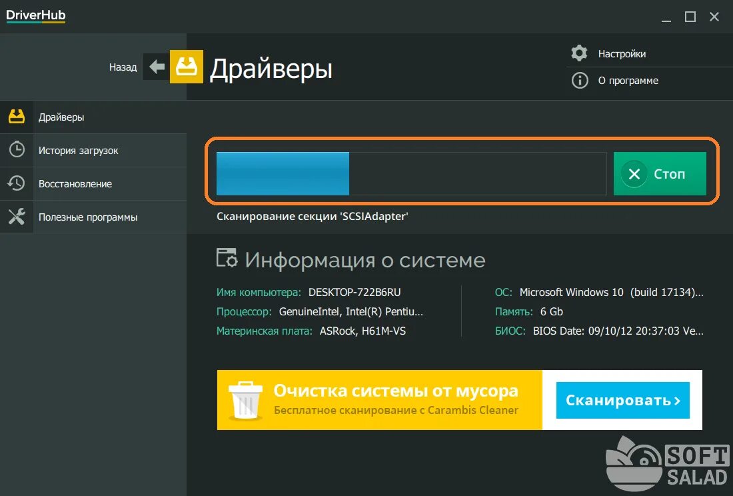Viewport: 733px width, 496px height.
Task: Stop the scan with the Стоп button
Action: click(x=660, y=173)
